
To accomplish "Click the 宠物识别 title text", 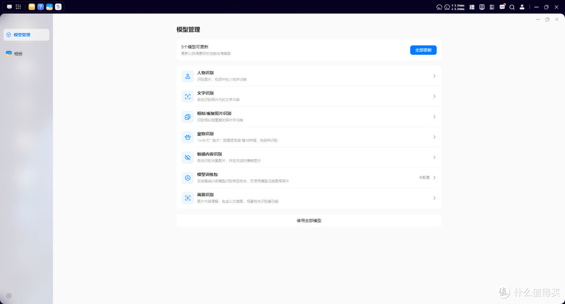I will tap(205, 133).
